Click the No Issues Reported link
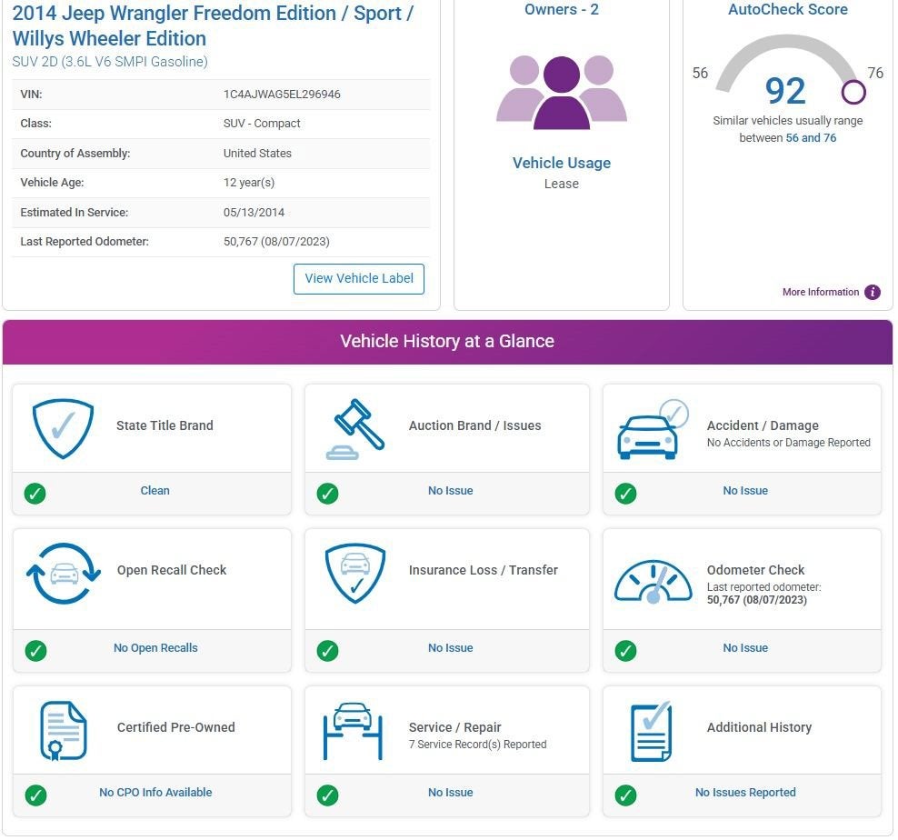898x840 pixels. click(x=745, y=793)
